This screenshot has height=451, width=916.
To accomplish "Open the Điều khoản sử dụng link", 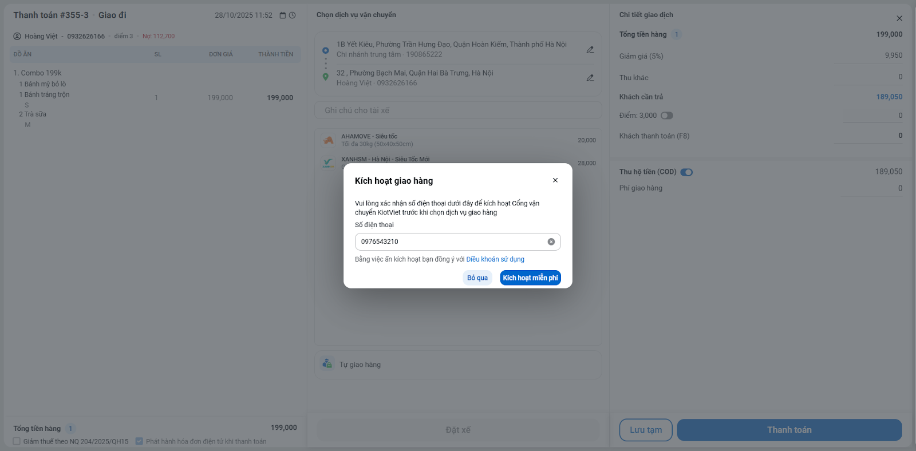I will (495, 259).
